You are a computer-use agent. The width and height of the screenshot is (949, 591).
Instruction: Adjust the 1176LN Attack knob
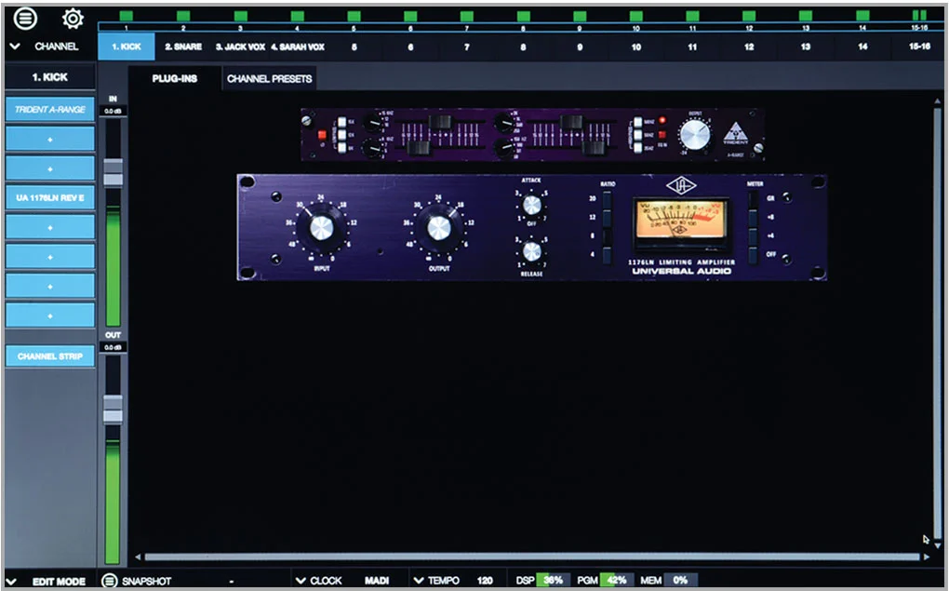point(531,206)
